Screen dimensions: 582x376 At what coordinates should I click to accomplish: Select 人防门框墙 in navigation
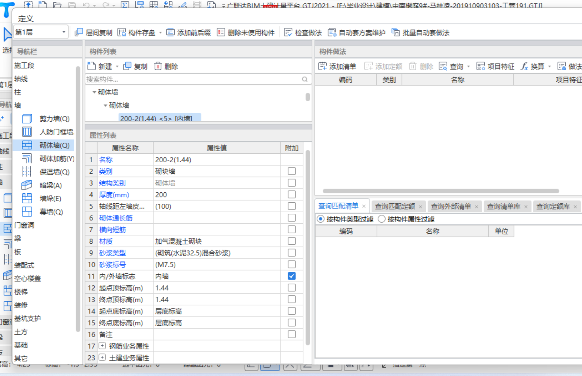pos(57,132)
